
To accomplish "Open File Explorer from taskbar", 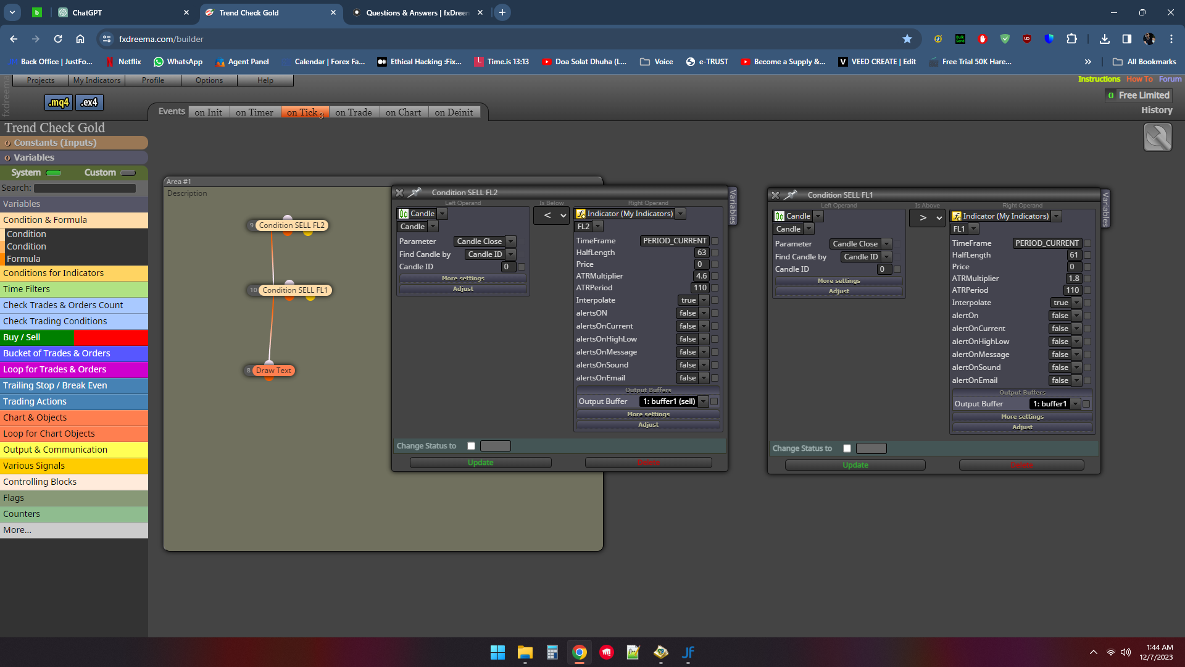I will click(x=525, y=652).
